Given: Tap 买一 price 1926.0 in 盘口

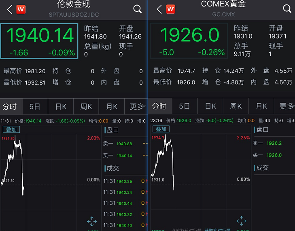Looking at the screenshot, I should (274, 155).
